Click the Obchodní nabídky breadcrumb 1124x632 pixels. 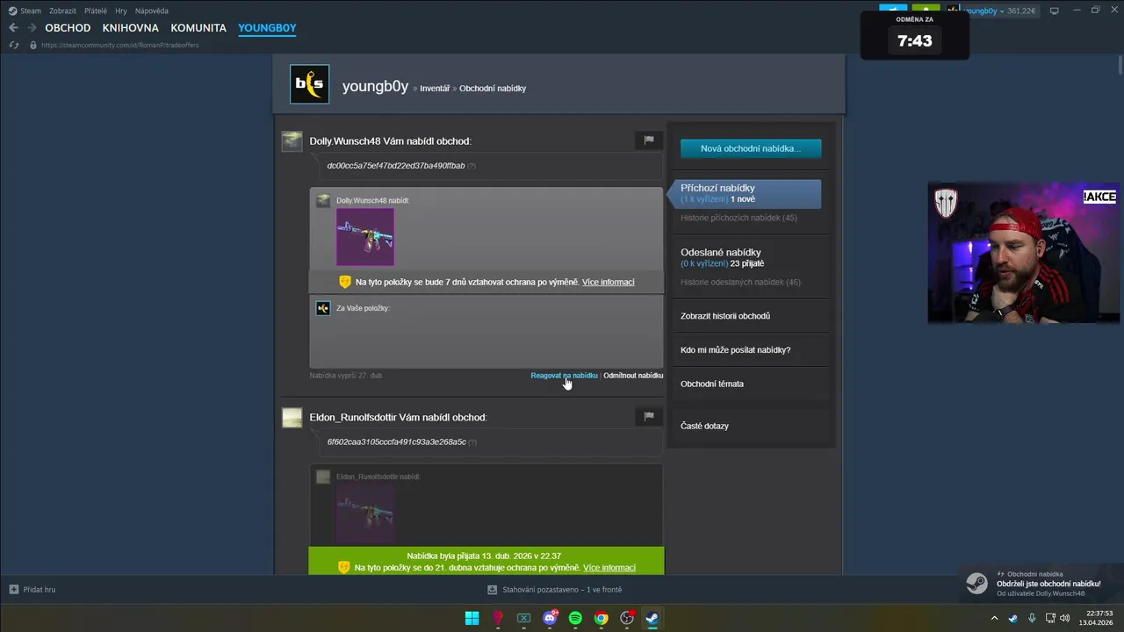point(493,88)
